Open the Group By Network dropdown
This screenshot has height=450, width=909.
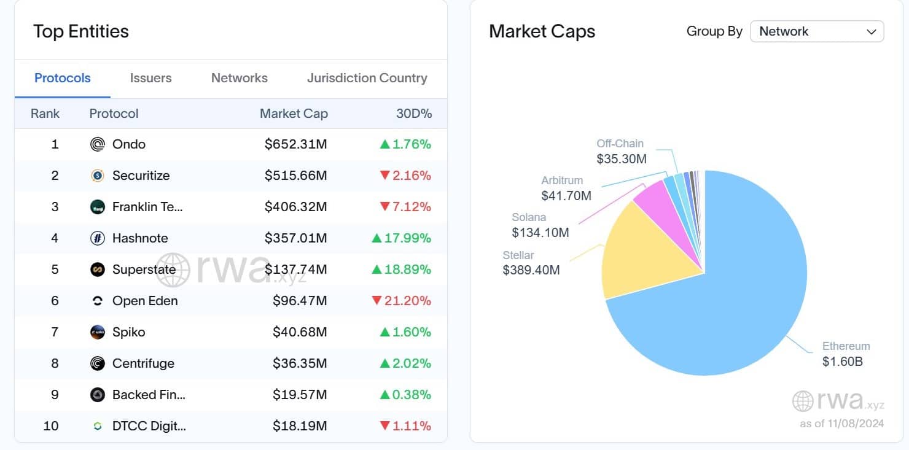(x=817, y=31)
